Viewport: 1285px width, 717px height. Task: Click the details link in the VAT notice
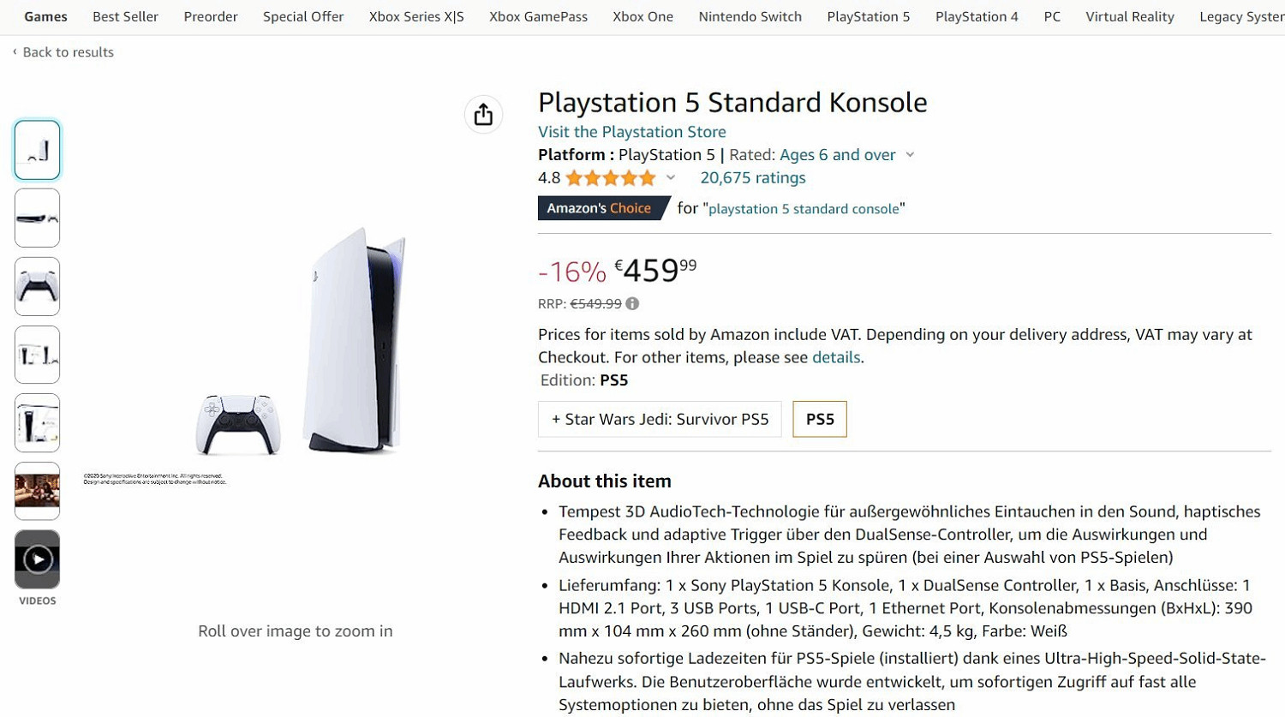tap(836, 357)
